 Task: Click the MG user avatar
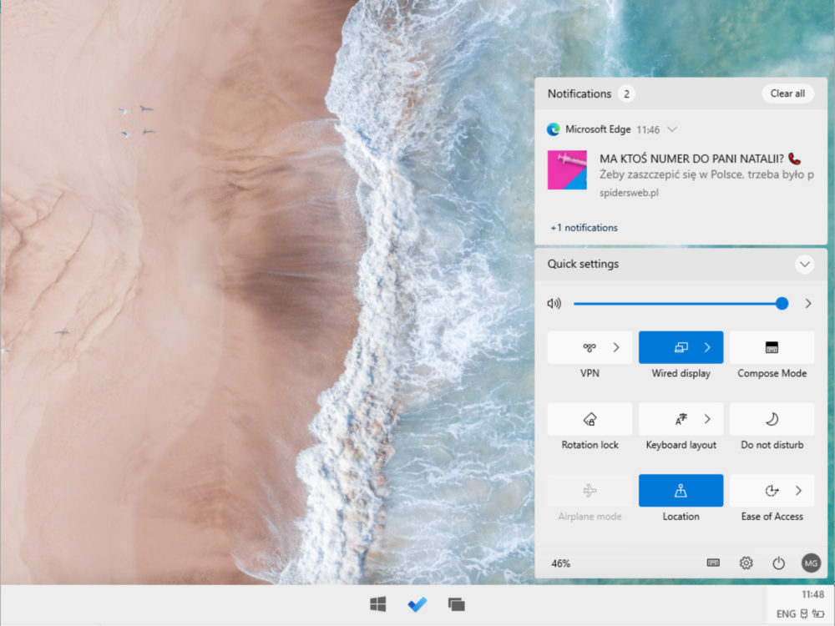coord(811,563)
